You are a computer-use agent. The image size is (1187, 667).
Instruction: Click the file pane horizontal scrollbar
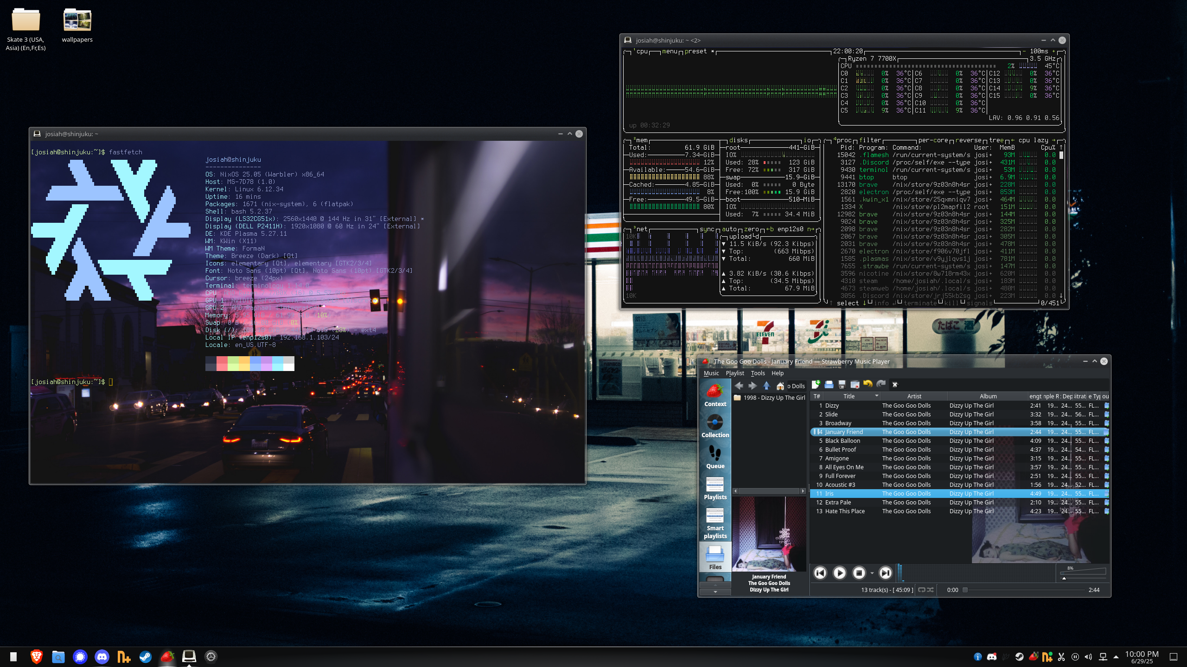(769, 491)
